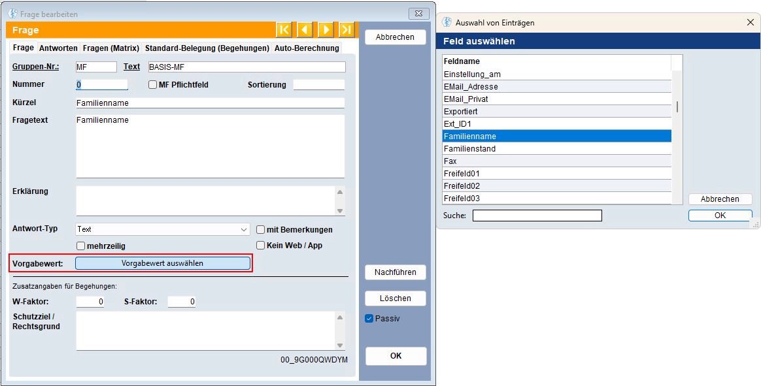Jump to the last question record
Viewport: 761px width, 386px height.
click(347, 29)
